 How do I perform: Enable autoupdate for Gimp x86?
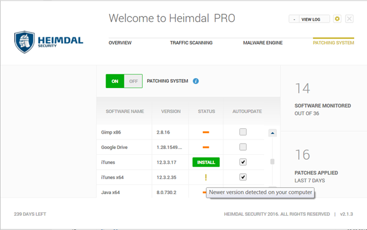[243, 132]
